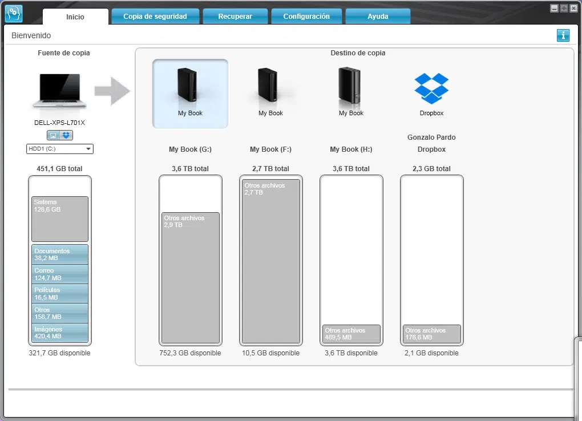The image size is (582, 421).
Task: Open the Ayuda tab
Action: tap(378, 17)
